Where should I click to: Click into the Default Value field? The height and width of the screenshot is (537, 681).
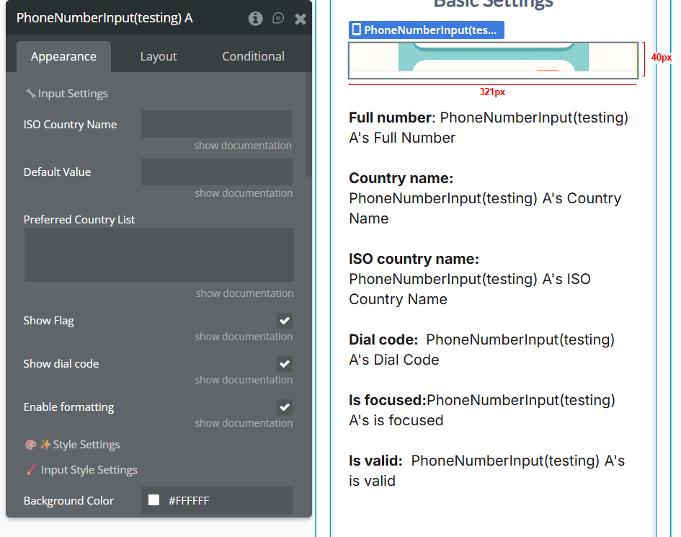coord(216,172)
